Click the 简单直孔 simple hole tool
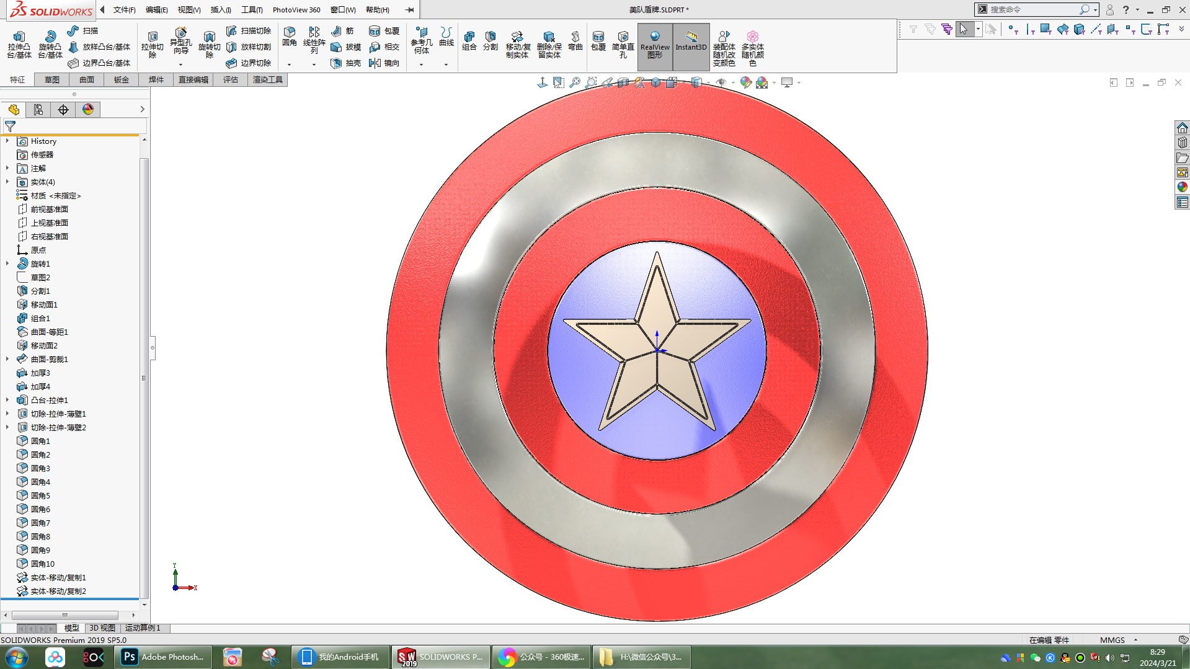 pyautogui.click(x=623, y=44)
